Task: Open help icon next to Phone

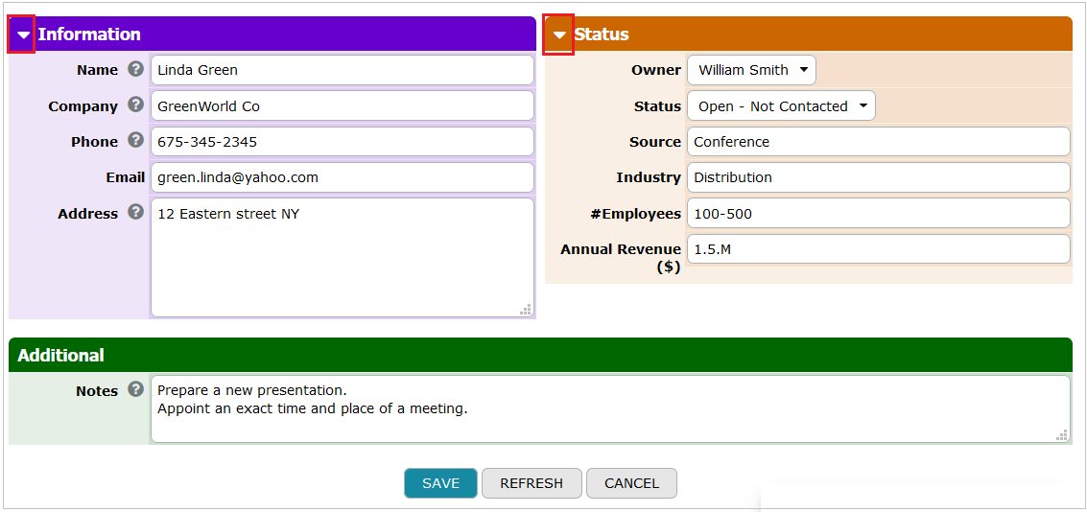Action: click(x=136, y=141)
